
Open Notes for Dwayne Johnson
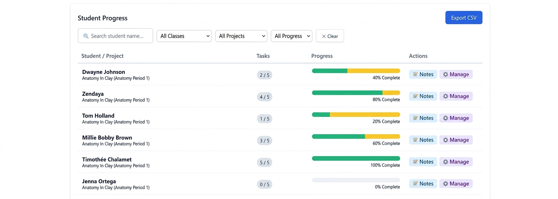point(423,74)
